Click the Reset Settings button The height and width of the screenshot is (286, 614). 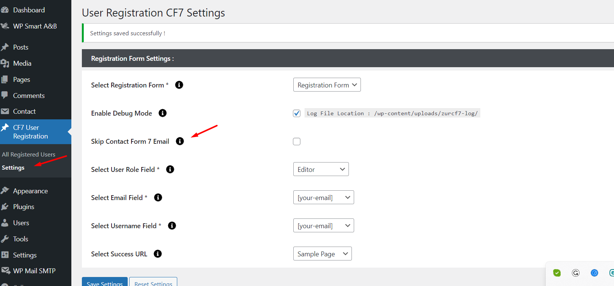153,282
